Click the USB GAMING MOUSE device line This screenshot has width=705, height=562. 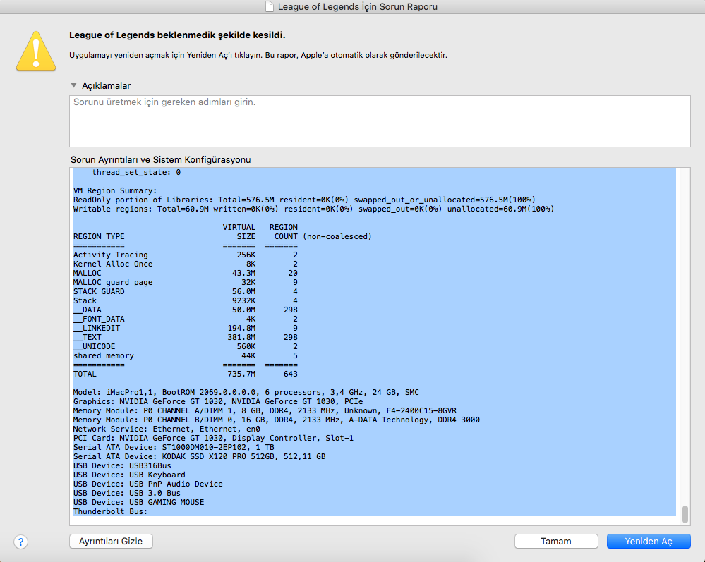(x=138, y=502)
